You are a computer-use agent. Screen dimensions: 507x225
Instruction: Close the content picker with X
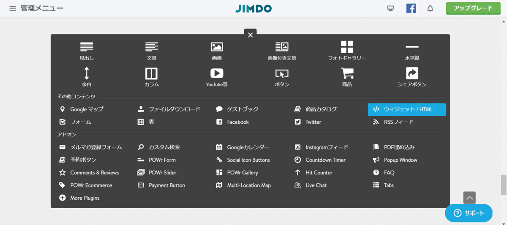(x=250, y=35)
